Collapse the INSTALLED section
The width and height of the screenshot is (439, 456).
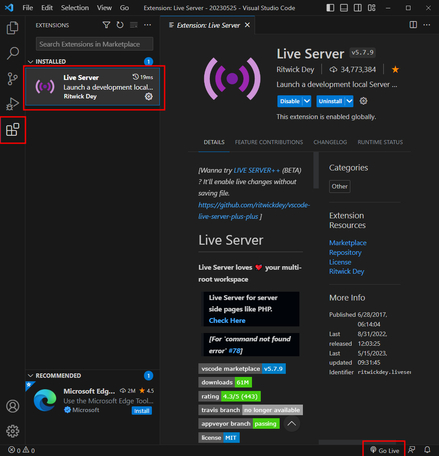(x=30, y=62)
